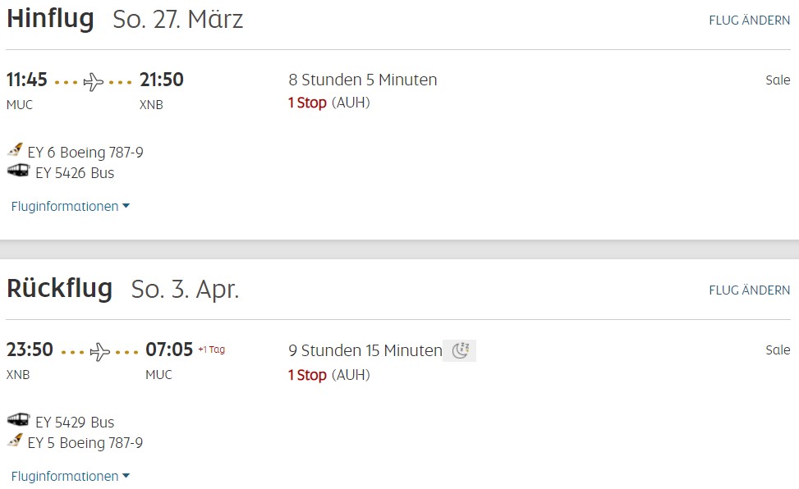The image size is (799, 489).
Task: Expand Fluginformationen for the Rückflug
Action: click(x=70, y=477)
